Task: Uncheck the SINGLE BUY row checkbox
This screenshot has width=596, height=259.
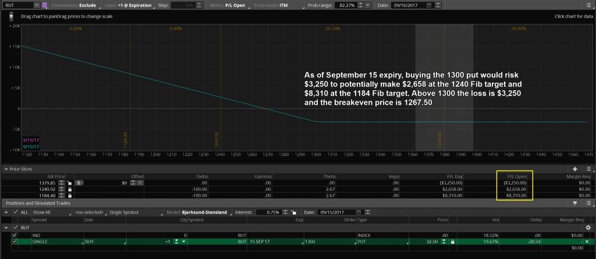Action: [x=15, y=241]
